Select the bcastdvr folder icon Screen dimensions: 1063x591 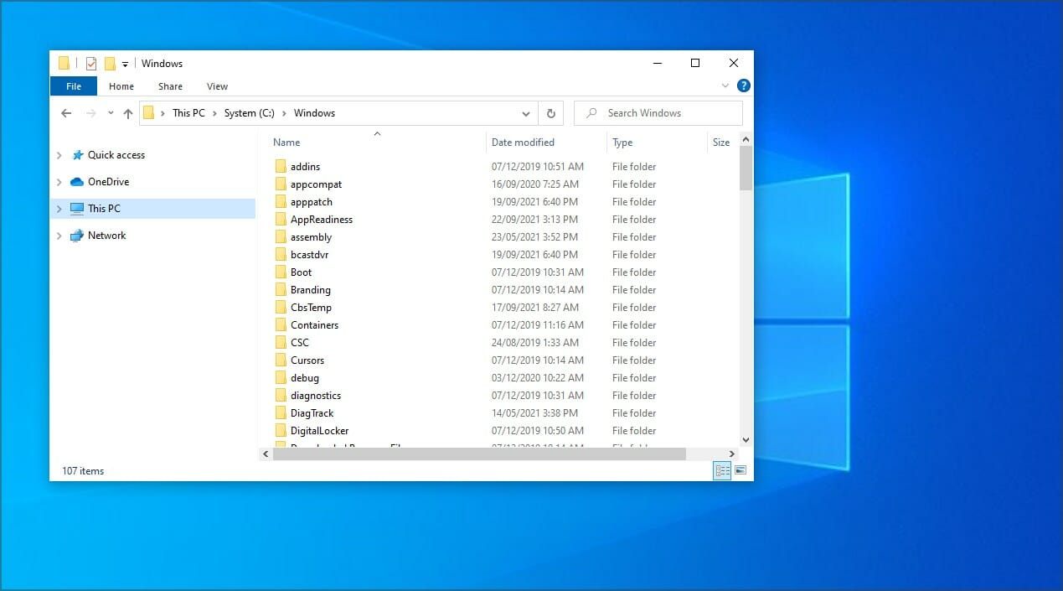coord(281,255)
